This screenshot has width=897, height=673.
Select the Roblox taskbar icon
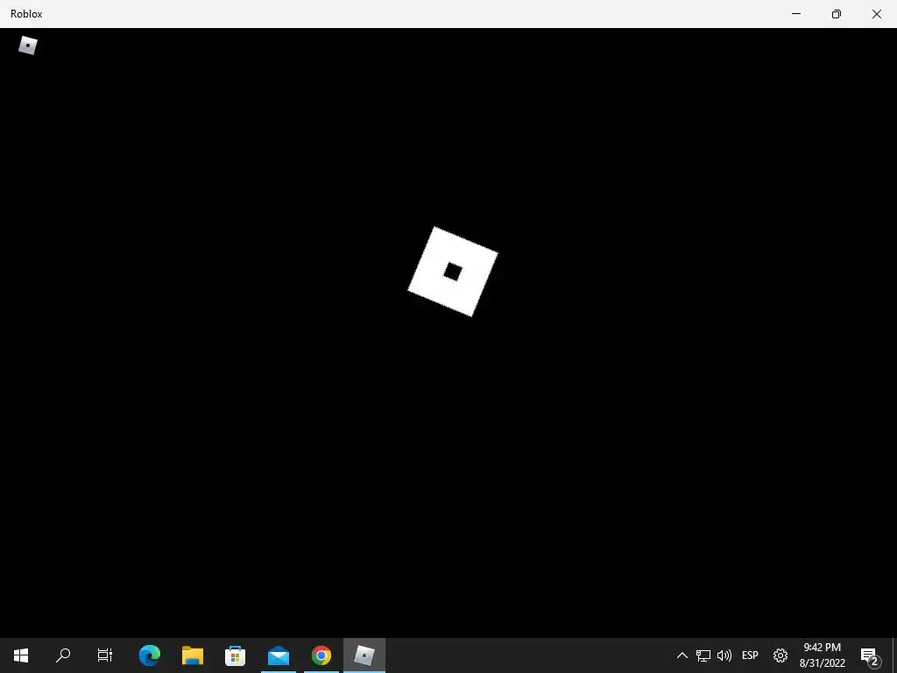[364, 655]
